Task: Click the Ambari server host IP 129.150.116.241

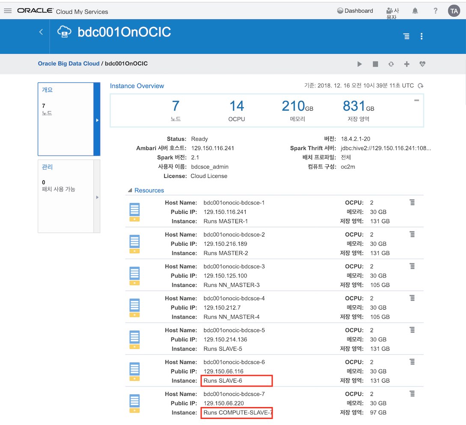Action: pos(213,148)
